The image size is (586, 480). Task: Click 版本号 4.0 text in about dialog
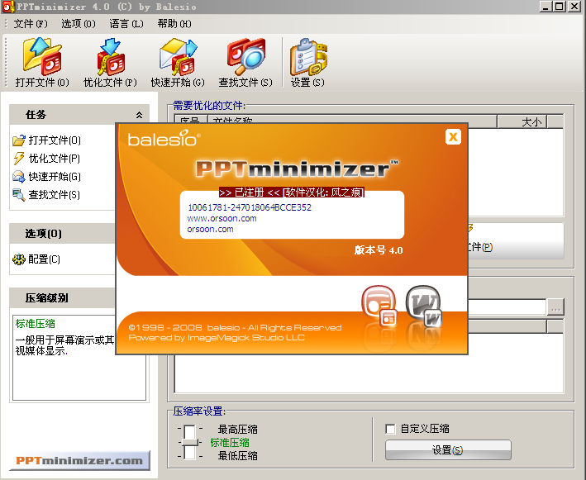point(379,250)
